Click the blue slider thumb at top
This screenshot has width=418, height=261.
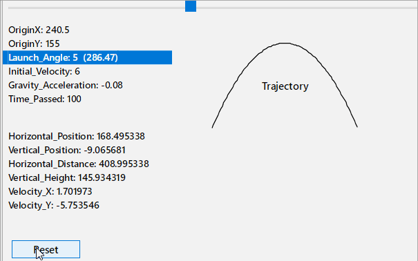(x=191, y=6)
